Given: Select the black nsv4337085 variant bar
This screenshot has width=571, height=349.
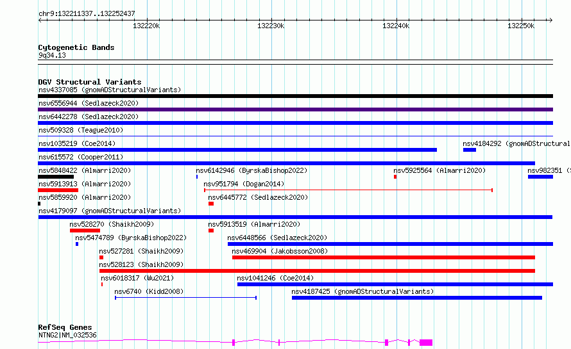Looking at the screenshot, I should click(x=295, y=96).
